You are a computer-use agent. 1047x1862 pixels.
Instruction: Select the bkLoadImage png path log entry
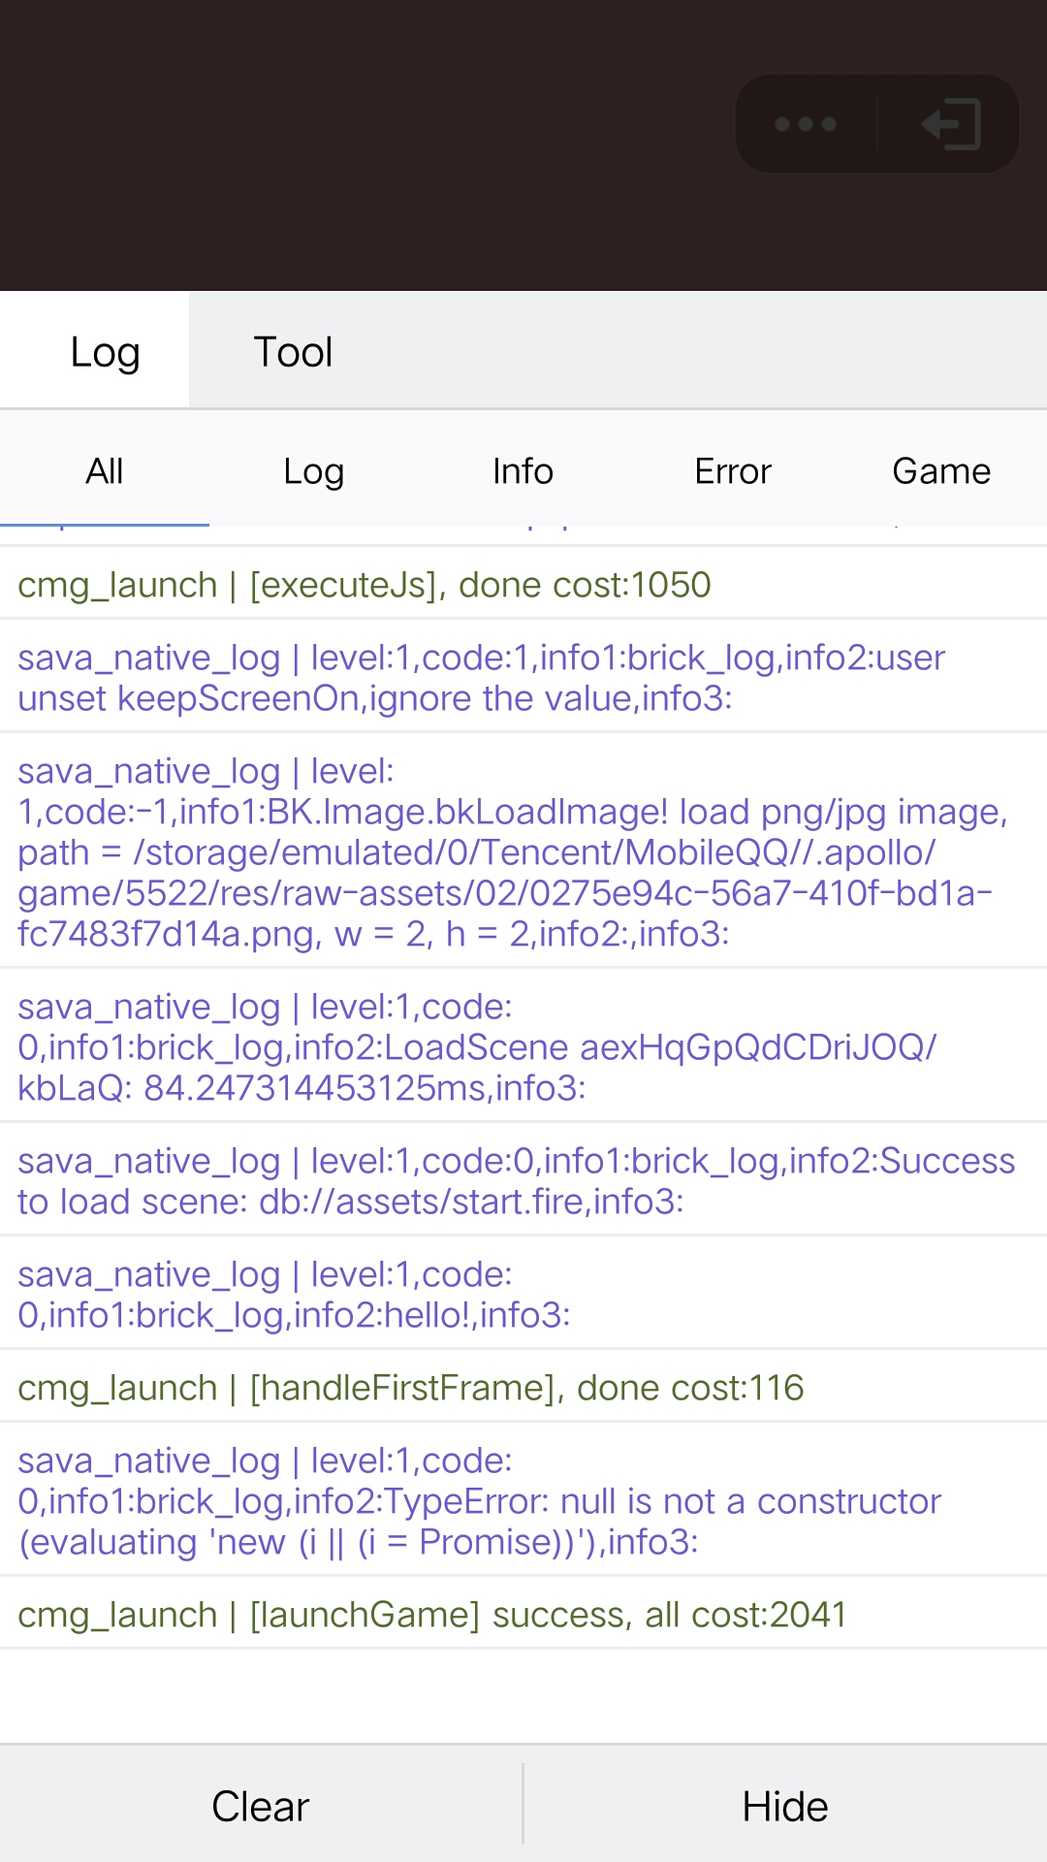click(x=514, y=852)
